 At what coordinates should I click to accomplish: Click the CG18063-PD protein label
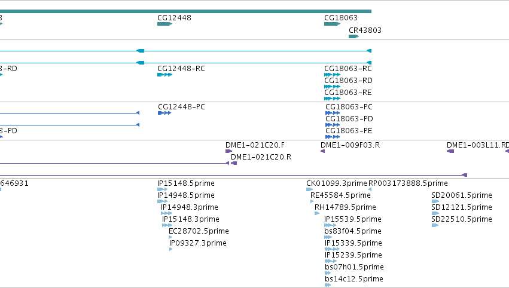pos(349,119)
